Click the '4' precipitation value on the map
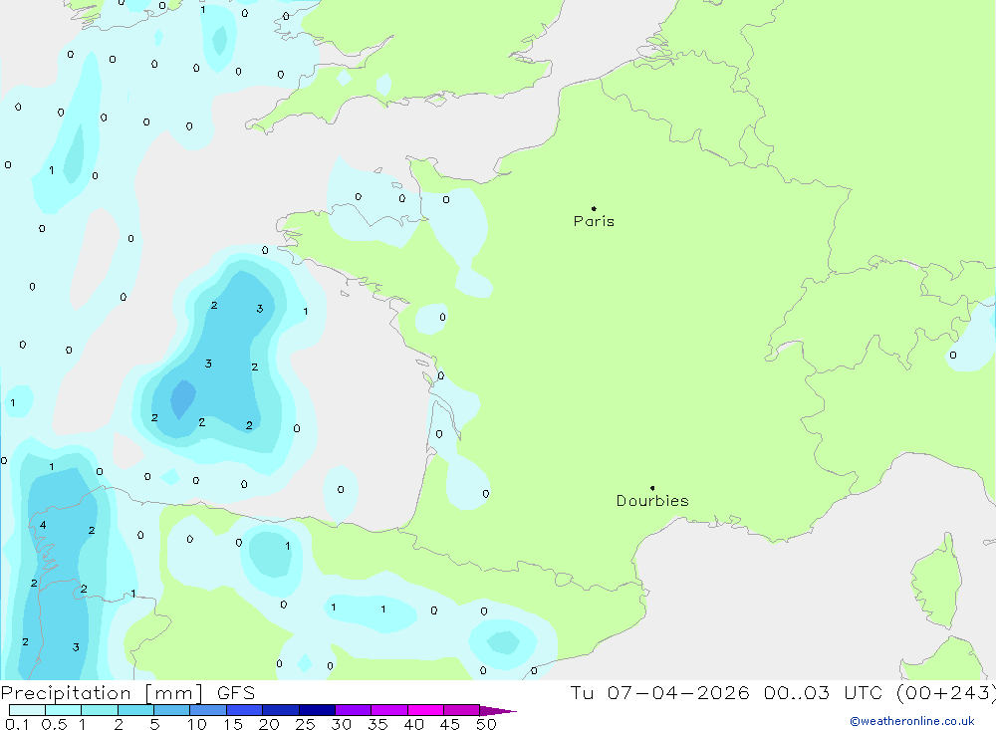This screenshot has height=730, width=996. click(43, 525)
